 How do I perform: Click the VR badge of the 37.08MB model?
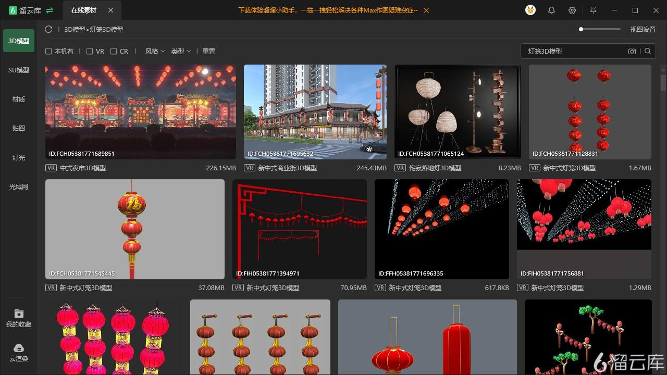pyautogui.click(x=51, y=287)
